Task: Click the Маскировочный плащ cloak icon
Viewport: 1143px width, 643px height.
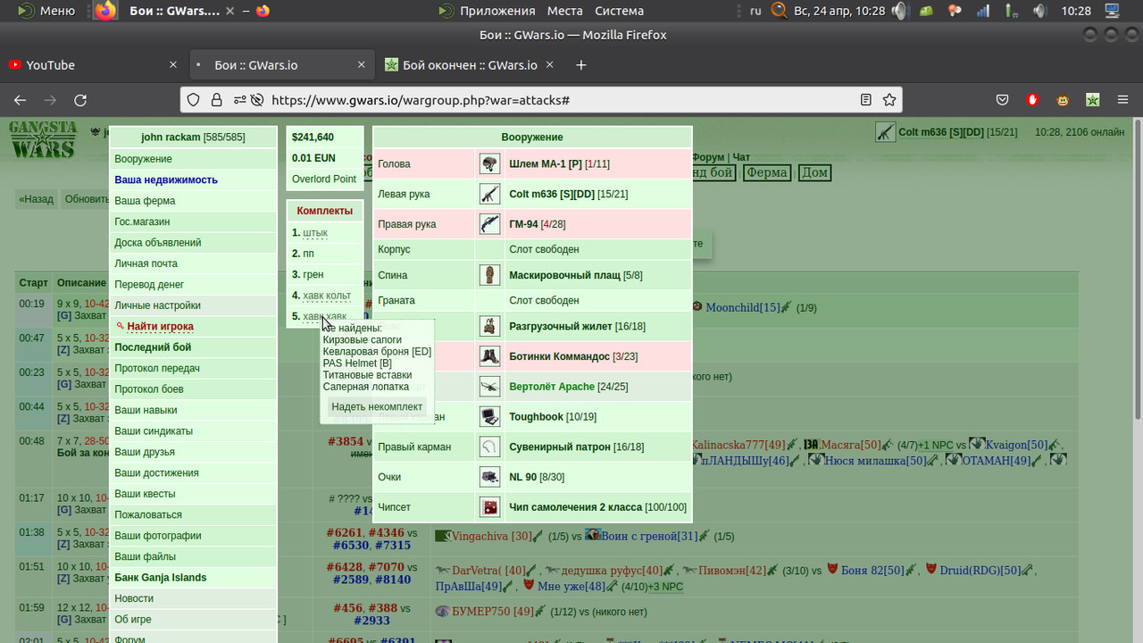Action: [x=489, y=275]
